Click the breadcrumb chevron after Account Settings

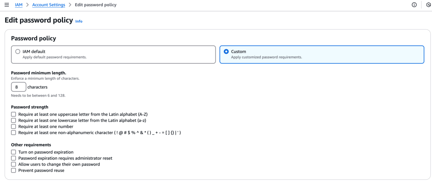point(70,5)
